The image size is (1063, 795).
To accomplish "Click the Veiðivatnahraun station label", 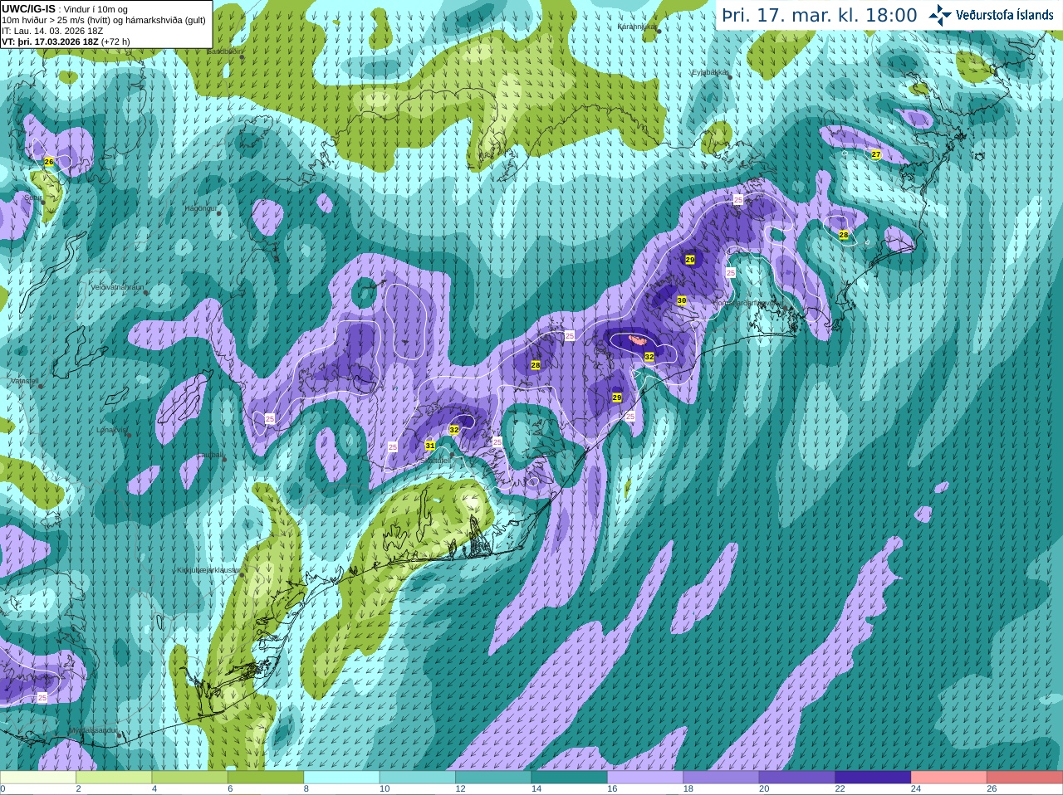I will click(x=117, y=286).
